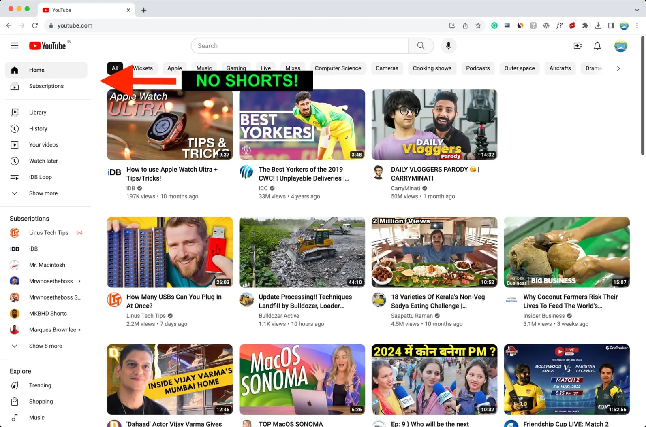Go to Home in sidebar
Viewport: 646px width, 427px height.
(x=46, y=70)
